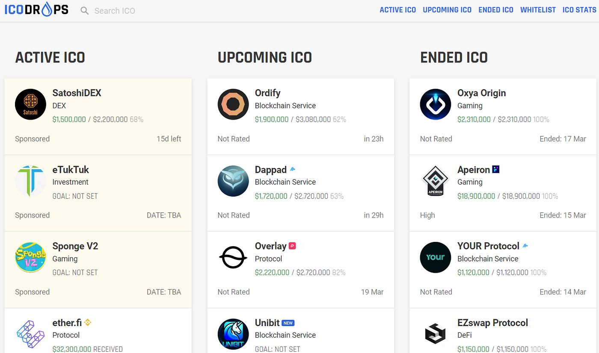The width and height of the screenshot is (599, 353).
Task: Open the Ordify logo thumbnail
Action: coord(233,104)
